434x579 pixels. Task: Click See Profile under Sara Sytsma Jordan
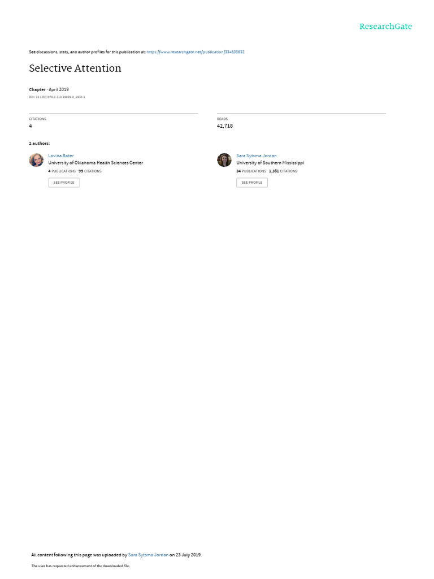pyautogui.click(x=252, y=183)
